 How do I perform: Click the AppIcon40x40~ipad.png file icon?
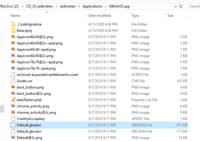[13, 49]
